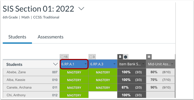Select the 6.RP.A.1 column header label
The height and width of the screenshot is (100, 194).
pyautogui.click(x=68, y=64)
